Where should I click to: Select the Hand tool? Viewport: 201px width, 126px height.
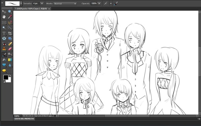tap(4, 17)
